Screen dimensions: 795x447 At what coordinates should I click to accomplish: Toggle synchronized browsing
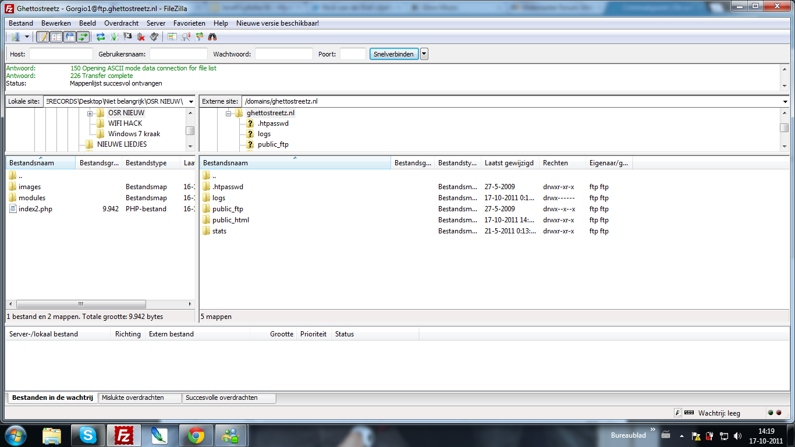tap(199, 37)
